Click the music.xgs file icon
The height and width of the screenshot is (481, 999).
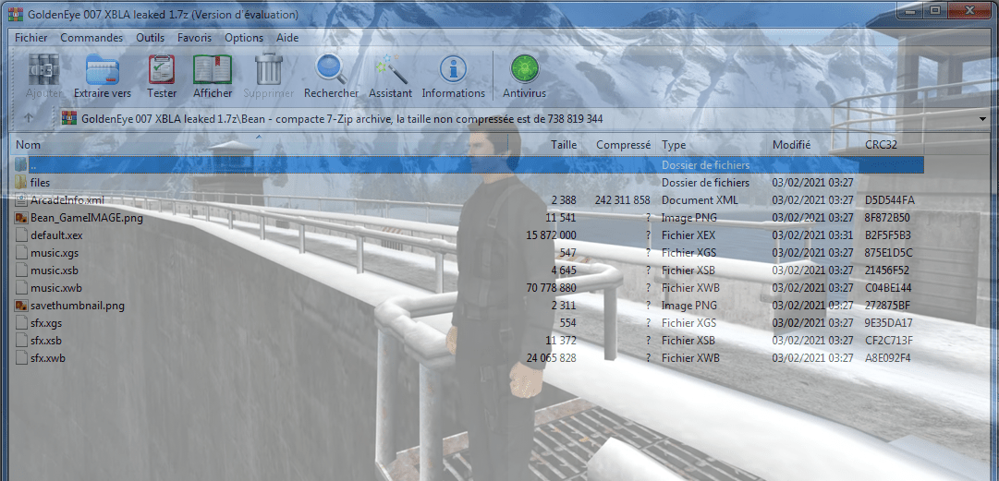point(21,253)
